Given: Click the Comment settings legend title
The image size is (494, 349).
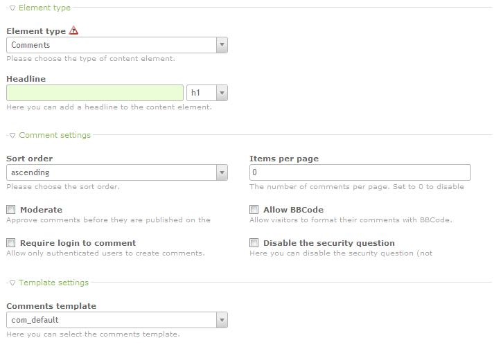Looking at the screenshot, I should point(55,135).
